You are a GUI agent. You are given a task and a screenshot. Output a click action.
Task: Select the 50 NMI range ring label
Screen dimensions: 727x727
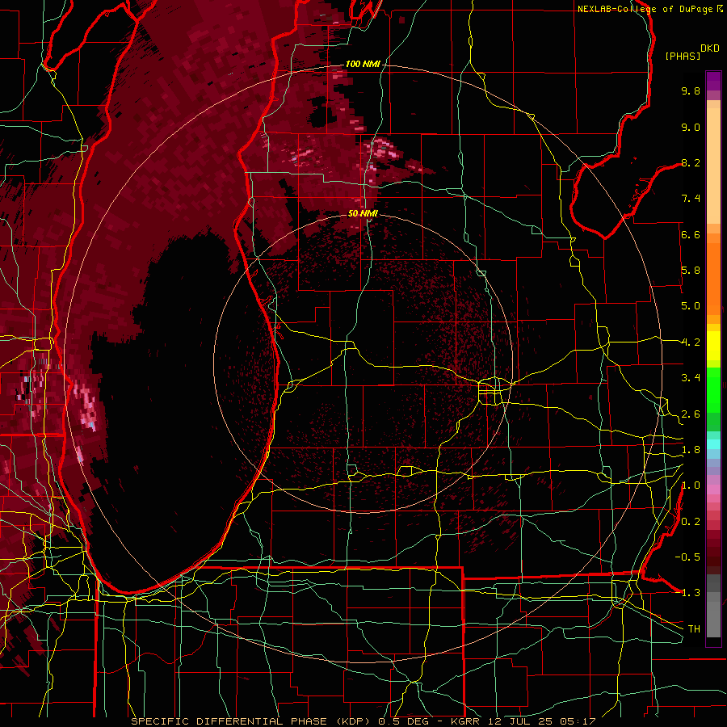point(363,213)
